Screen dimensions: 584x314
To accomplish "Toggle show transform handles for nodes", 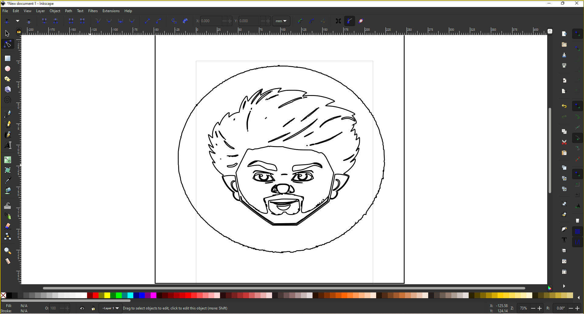I will pyautogui.click(x=338, y=21).
